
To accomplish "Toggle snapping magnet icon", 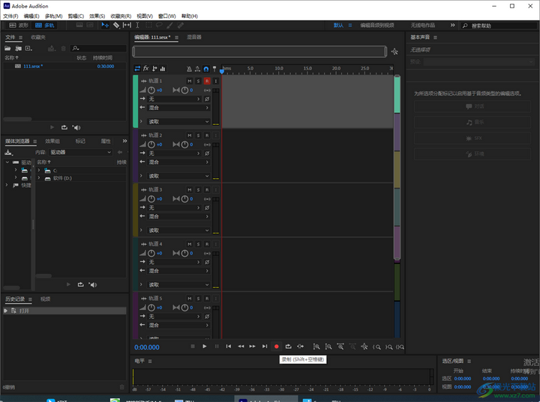I will pyautogui.click(x=206, y=69).
